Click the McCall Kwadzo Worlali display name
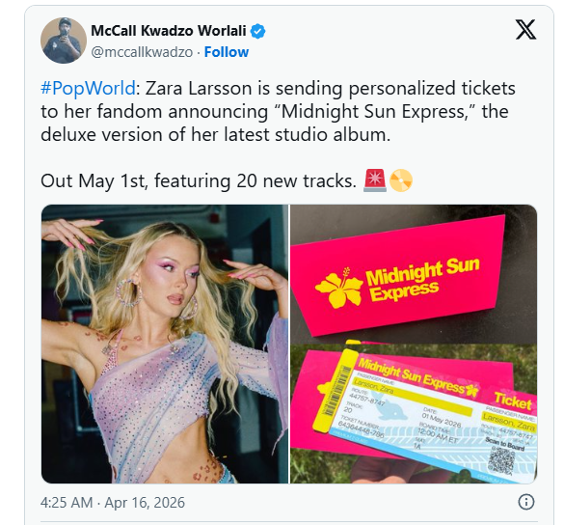The width and height of the screenshot is (564, 525). [169, 31]
